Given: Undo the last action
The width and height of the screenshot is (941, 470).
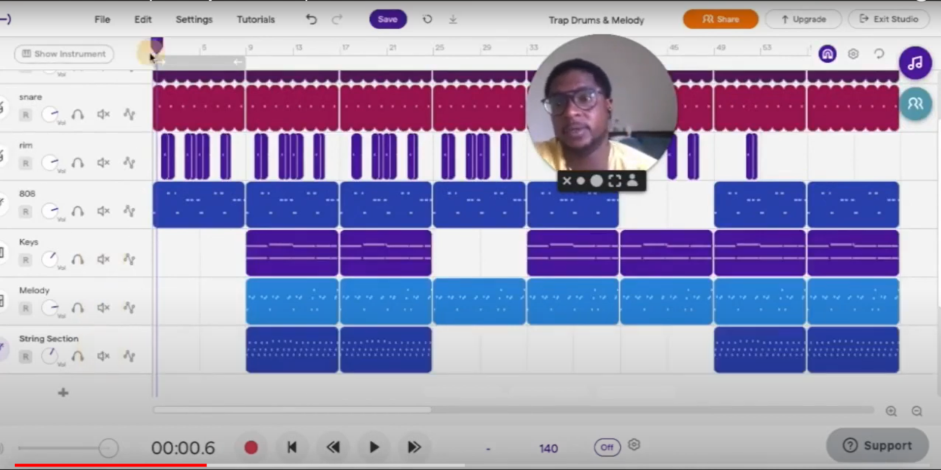Looking at the screenshot, I should [x=311, y=19].
